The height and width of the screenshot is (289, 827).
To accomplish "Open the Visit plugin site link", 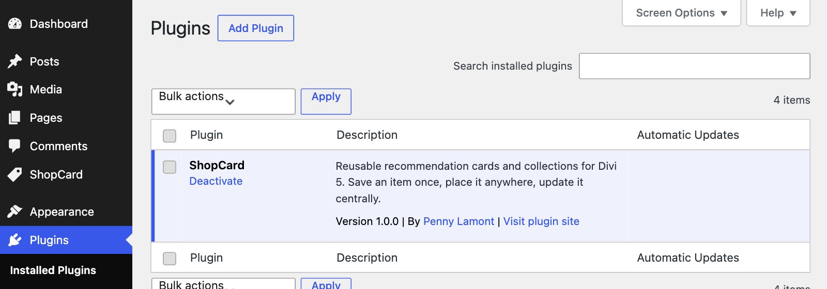I will (x=541, y=221).
